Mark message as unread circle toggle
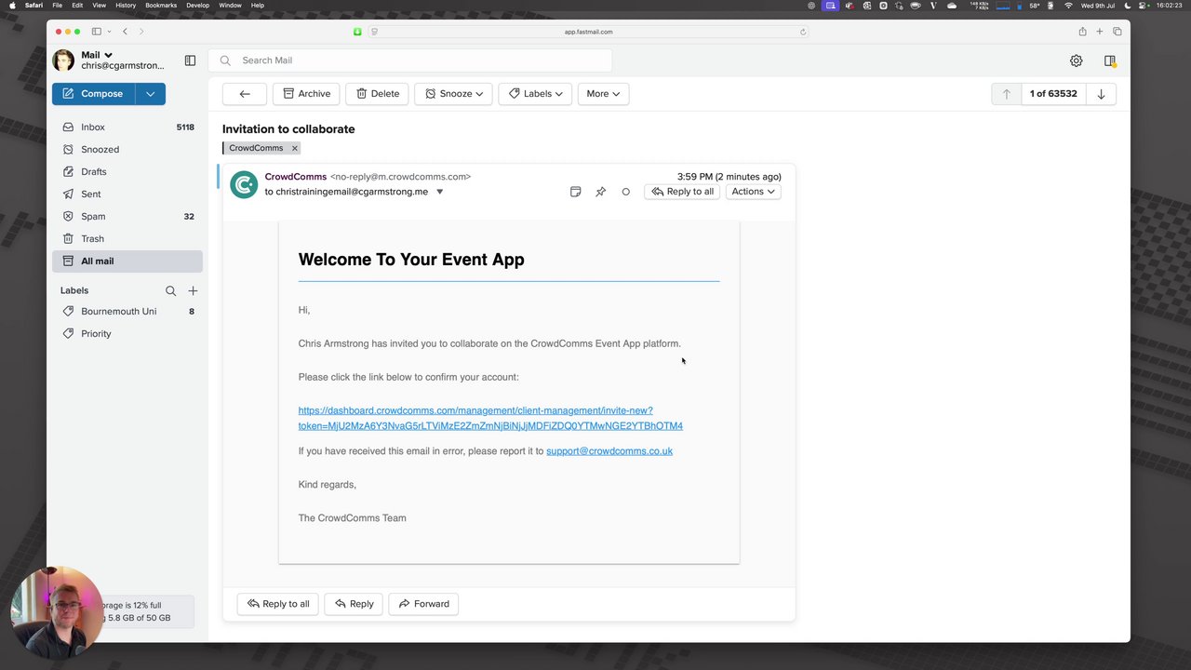The image size is (1191, 670). (625, 192)
